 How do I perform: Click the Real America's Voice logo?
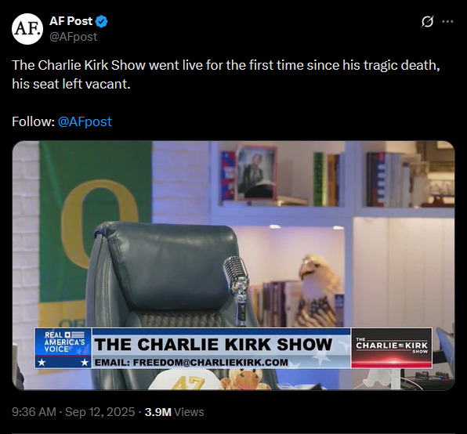point(63,348)
